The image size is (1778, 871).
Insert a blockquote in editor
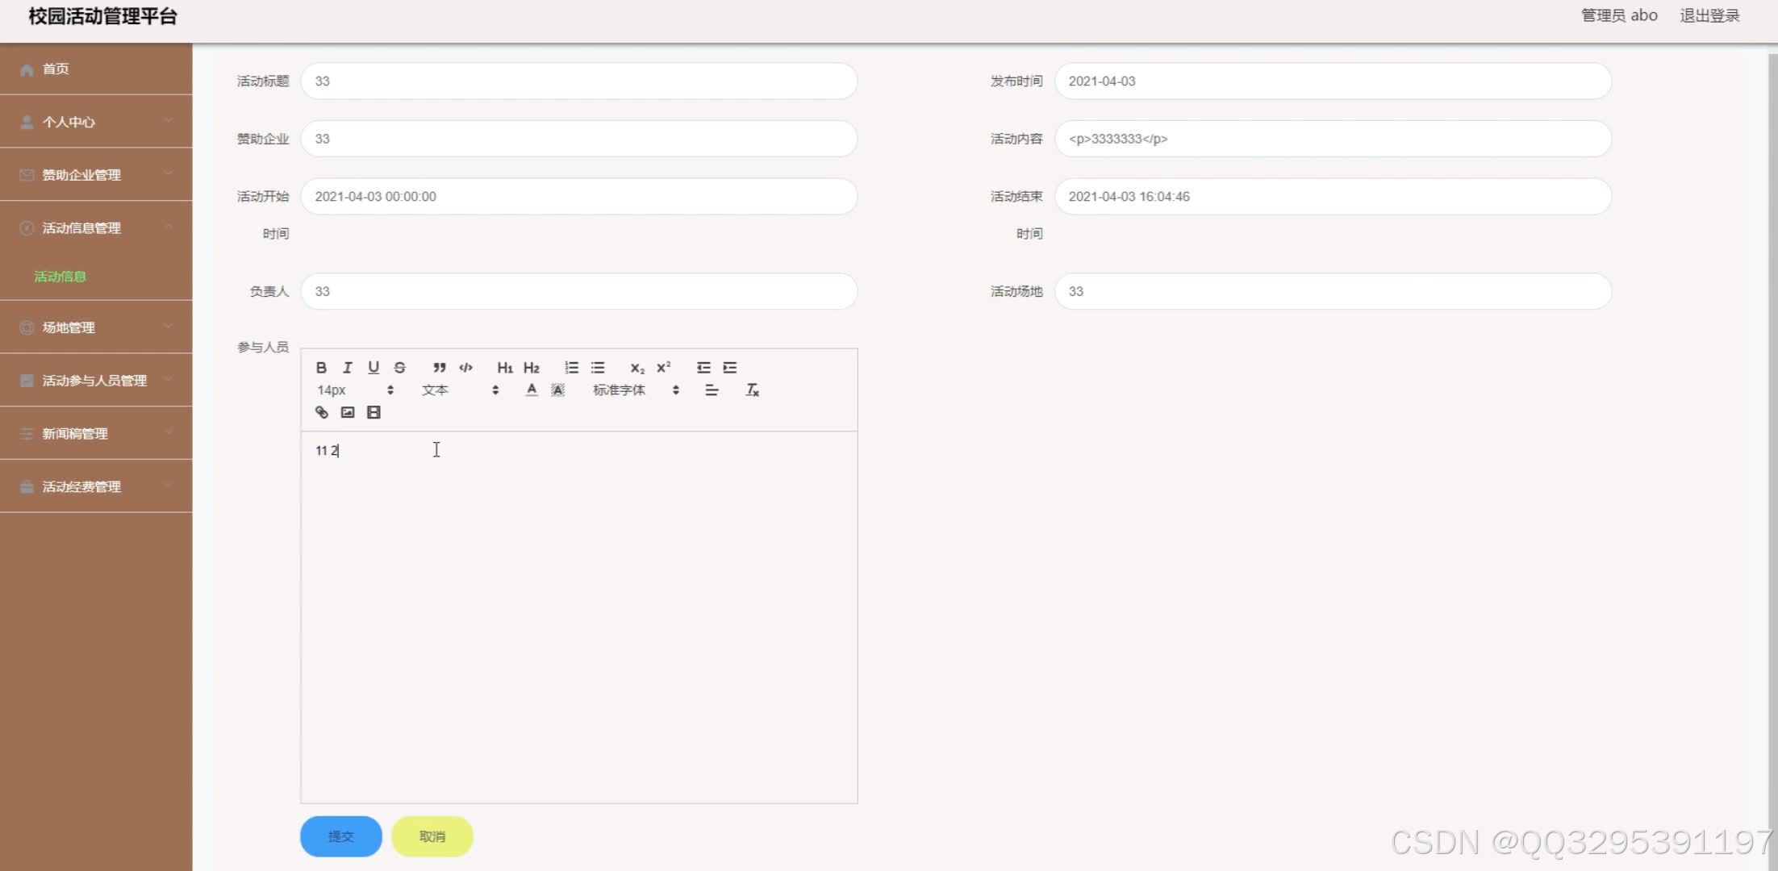click(439, 368)
